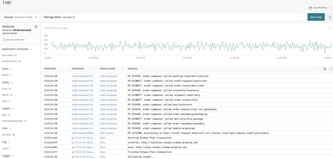Click the Find logs where query field
The width and height of the screenshot is (333, 159).
point(174,17)
